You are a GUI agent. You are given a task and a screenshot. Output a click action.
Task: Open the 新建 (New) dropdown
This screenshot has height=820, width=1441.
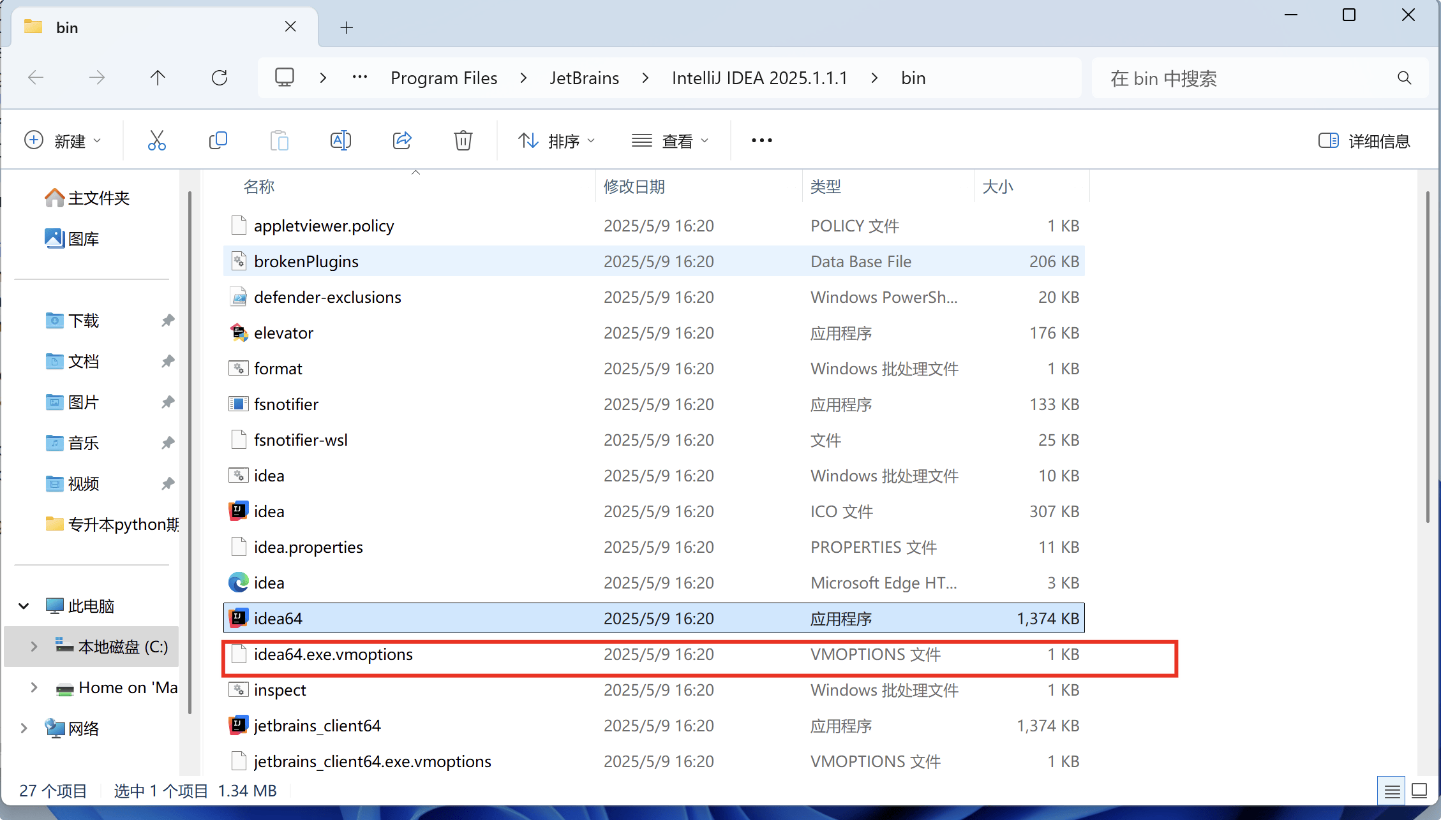click(x=63, y=141)
